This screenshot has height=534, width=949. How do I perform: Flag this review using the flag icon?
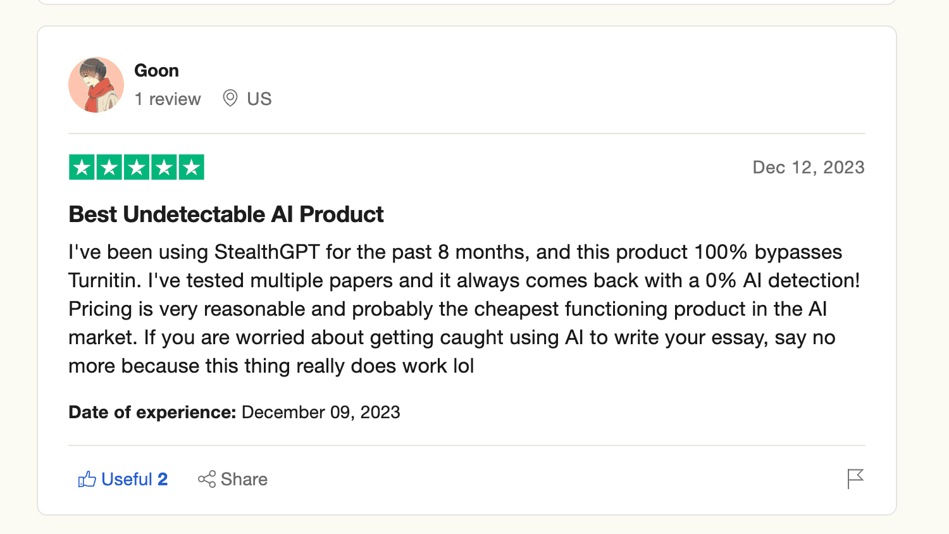(x=855, y=479)
